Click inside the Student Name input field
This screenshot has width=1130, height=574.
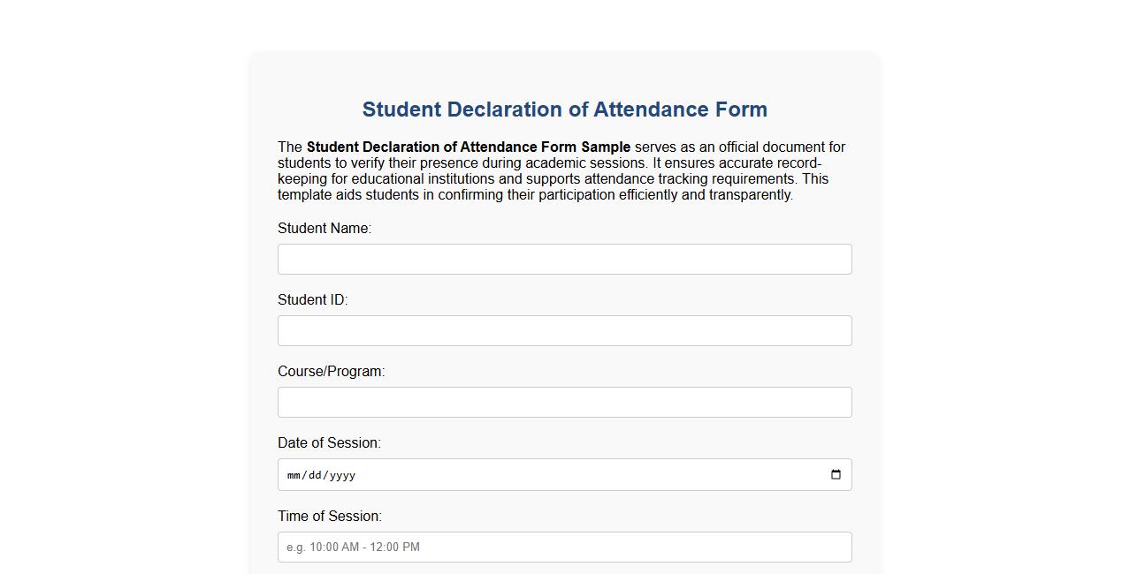564,259
